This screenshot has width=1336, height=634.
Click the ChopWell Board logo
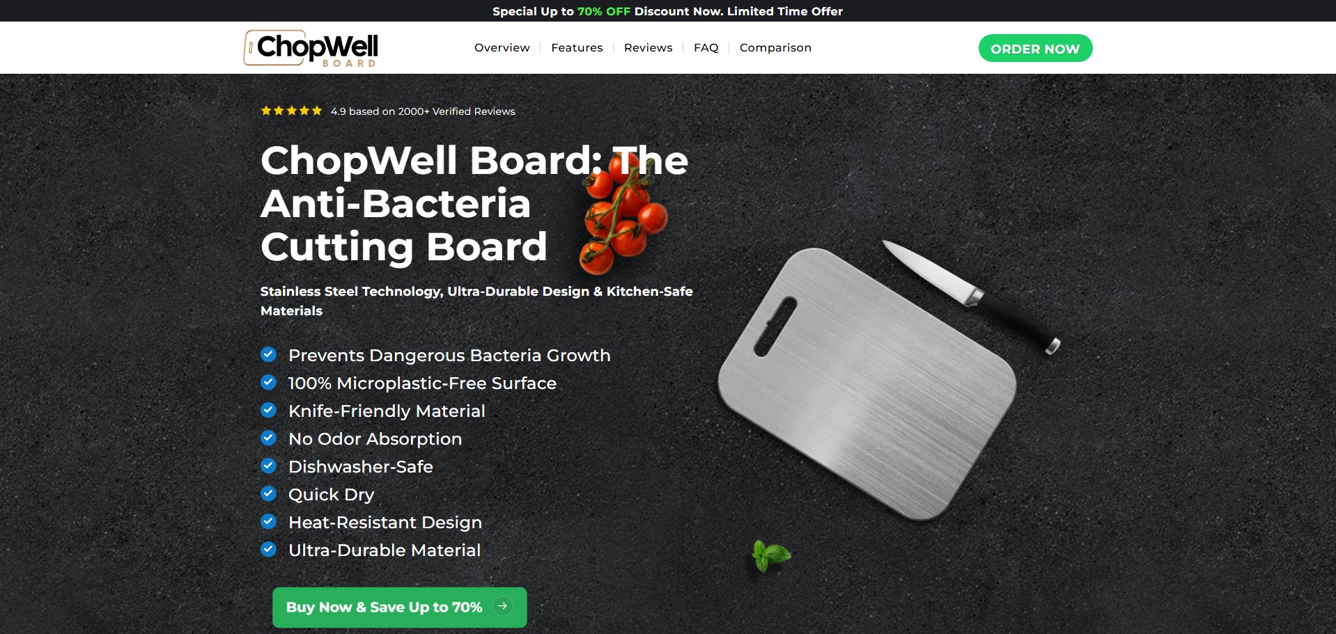pyautogui.click(x=311, y=48)
